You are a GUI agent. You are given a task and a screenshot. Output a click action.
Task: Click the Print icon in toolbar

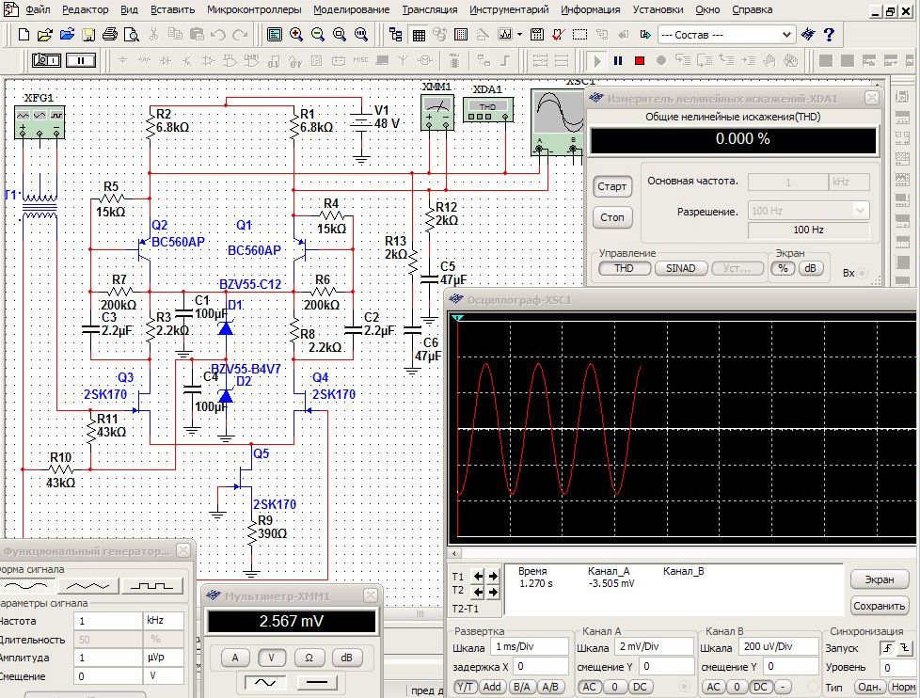pyautogui.click(x=109, y=35)
